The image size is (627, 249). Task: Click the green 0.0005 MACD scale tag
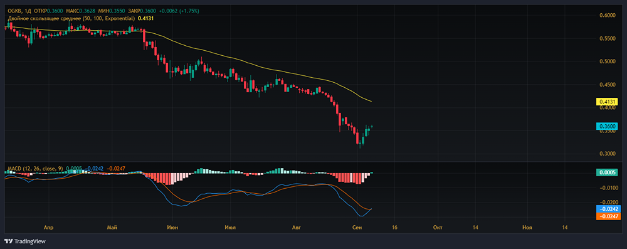[x=608, y=172]
